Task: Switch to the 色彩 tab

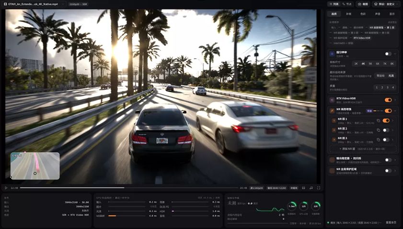Action: (x=363, y=14)
